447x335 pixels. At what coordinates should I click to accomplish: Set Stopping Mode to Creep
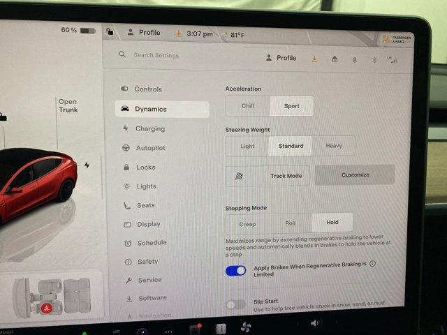[x=247, y=224]
